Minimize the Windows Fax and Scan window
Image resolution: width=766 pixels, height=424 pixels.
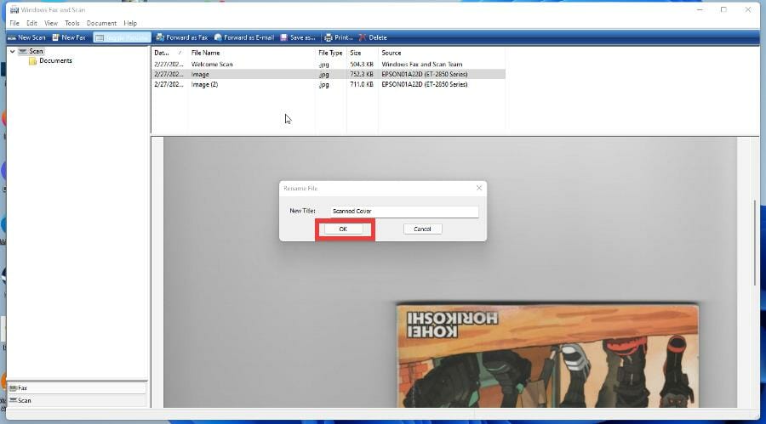(700, 9)
